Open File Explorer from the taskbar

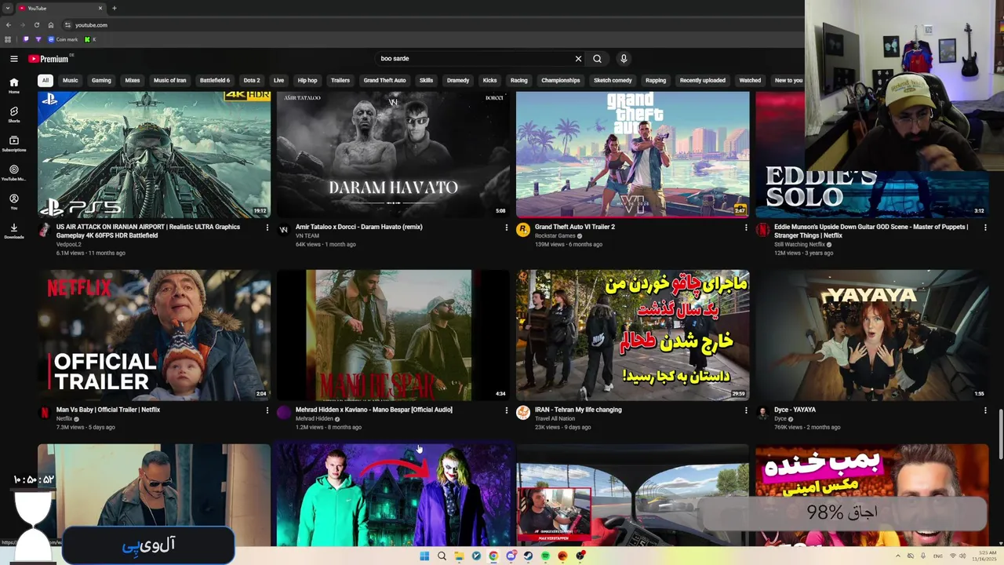[459, 556]
